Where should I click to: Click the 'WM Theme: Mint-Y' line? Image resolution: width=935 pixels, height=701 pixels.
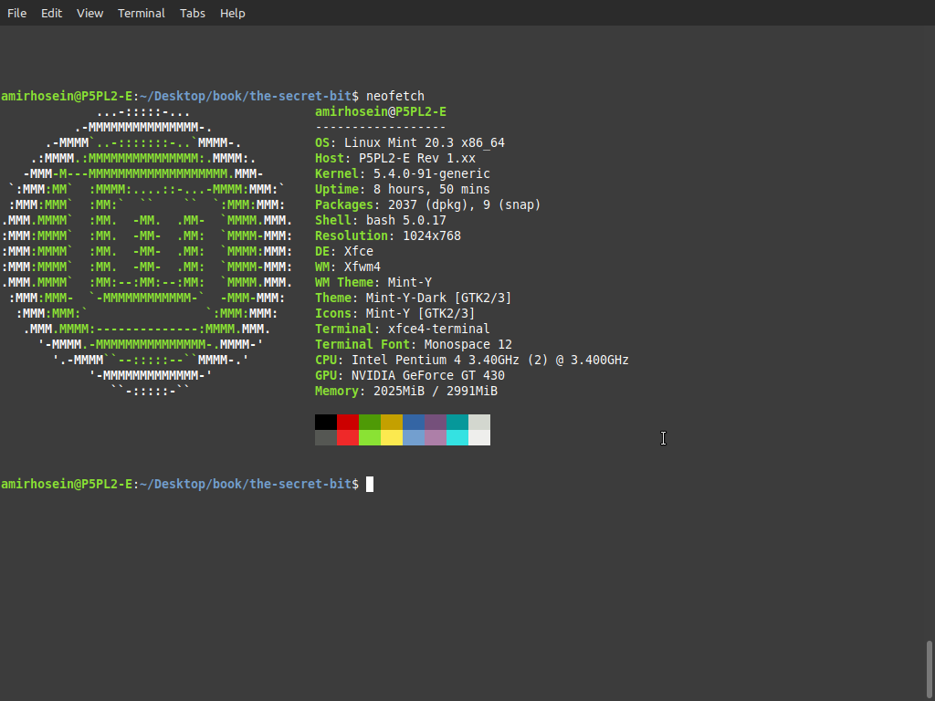(x=373, y=283)
